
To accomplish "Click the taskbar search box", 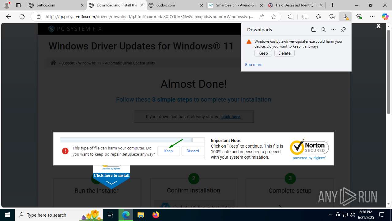I will pyautogui.click(x=59, y=215).
